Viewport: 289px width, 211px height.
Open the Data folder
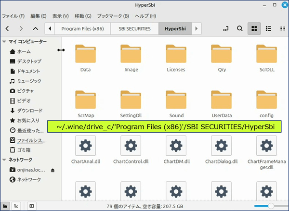[x=86, y=58]
